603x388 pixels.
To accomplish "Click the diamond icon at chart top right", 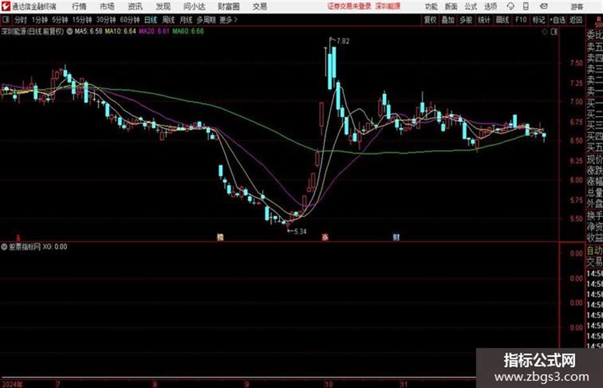I will (544, 32).
